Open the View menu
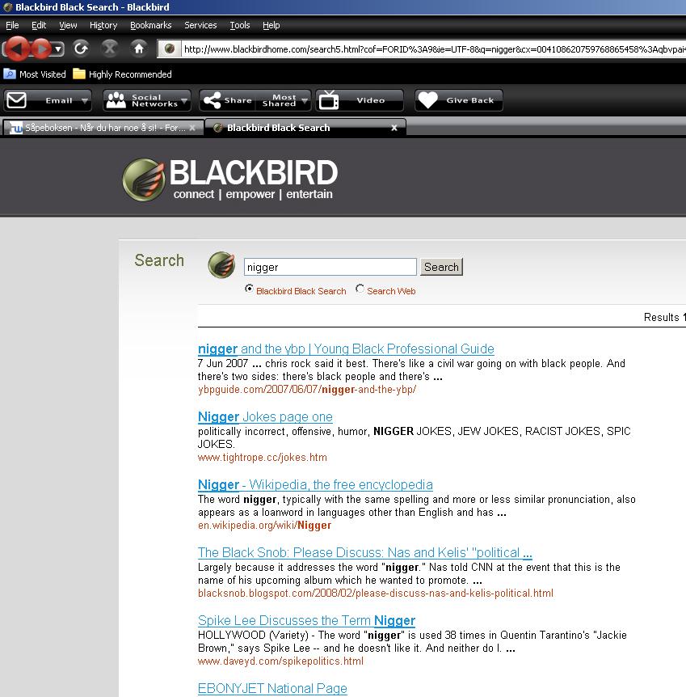This screenshot has height=697, width=686. point(68,25)
